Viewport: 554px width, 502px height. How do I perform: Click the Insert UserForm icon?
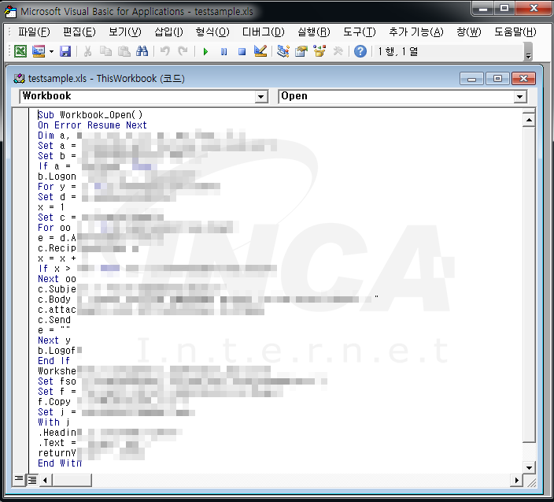[x=38, y=52]
